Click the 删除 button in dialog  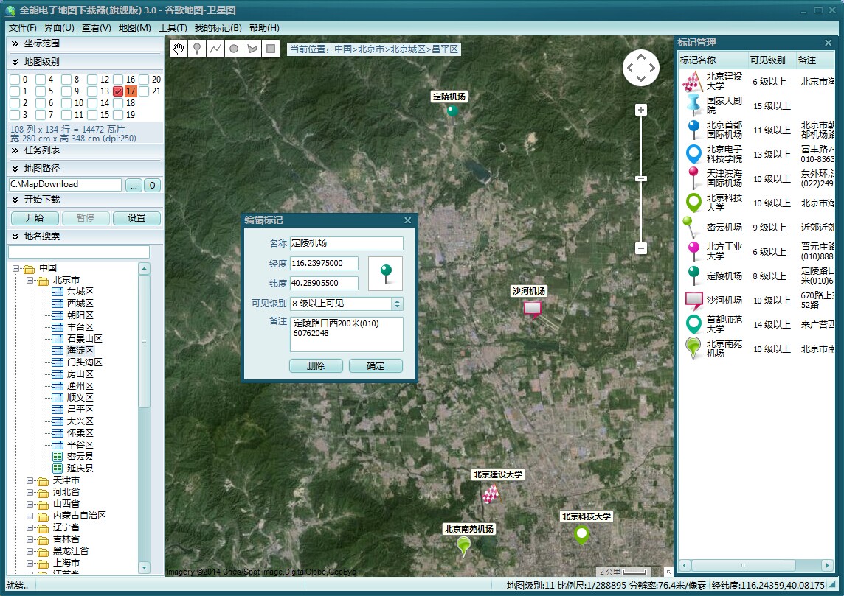coord(316,366)
